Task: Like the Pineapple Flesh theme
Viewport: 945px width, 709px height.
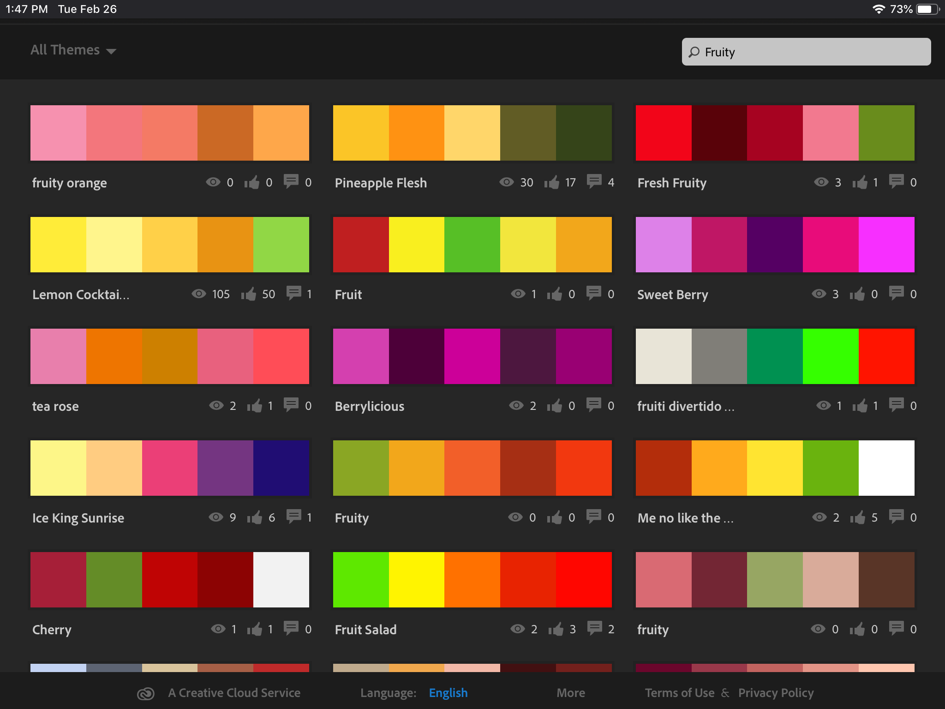Action: pyautogui.click(x=551, y=182)
